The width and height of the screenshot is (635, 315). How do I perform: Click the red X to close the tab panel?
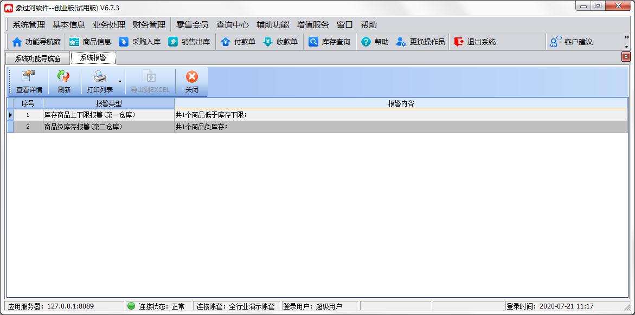click(x=626, y=56)
